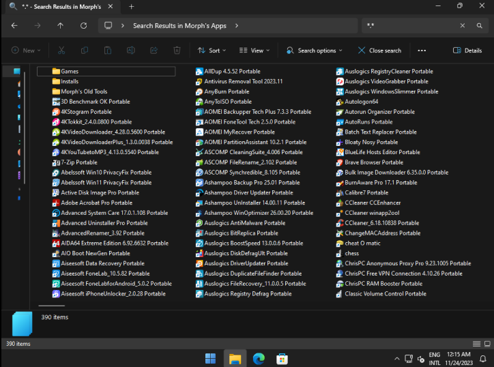Go up one folder level arrow
Viewport: 494px width, 367px height.
[x=61, y=26]
